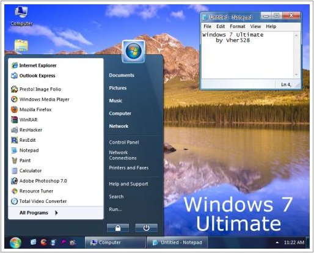This screenshot has width=314, height=253.
Task: Click the red circular quick launch icon
Action: pos(43,242)
